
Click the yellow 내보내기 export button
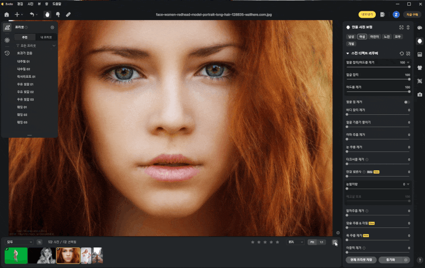(367, 15)
